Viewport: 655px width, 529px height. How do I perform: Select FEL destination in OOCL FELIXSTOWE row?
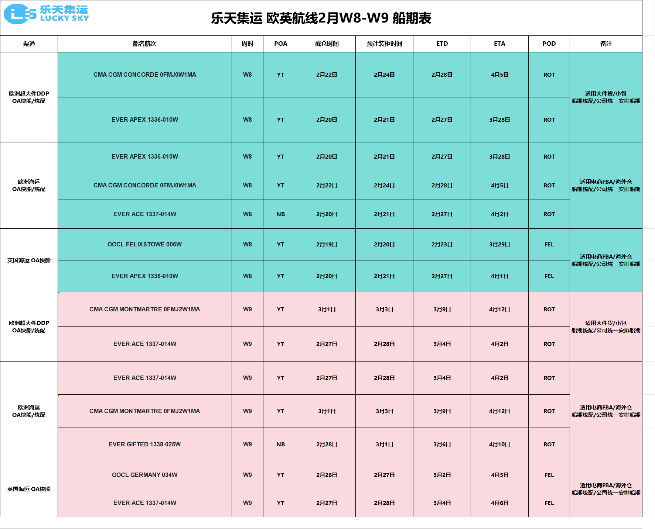click(x=549, y=245)
